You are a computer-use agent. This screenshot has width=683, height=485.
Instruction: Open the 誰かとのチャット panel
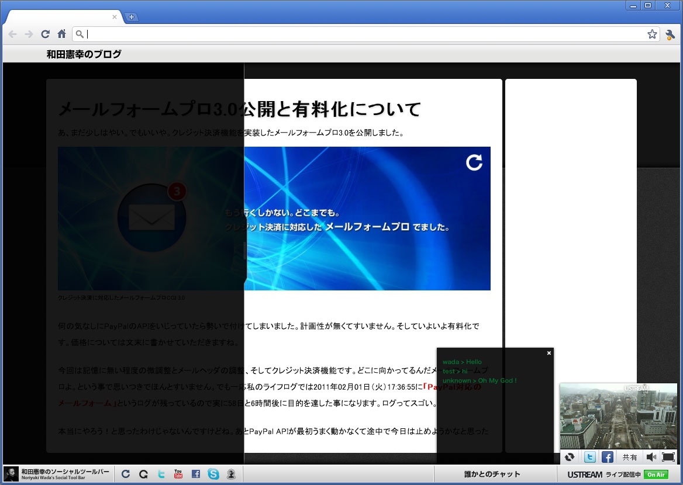click(492, 474)
